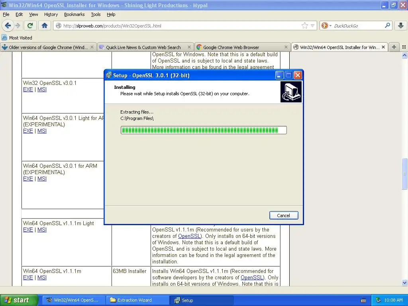Download Win64 OpenSSL v3.0.1 Light ARM EXE
408x306 pixels.
[28, 131]
